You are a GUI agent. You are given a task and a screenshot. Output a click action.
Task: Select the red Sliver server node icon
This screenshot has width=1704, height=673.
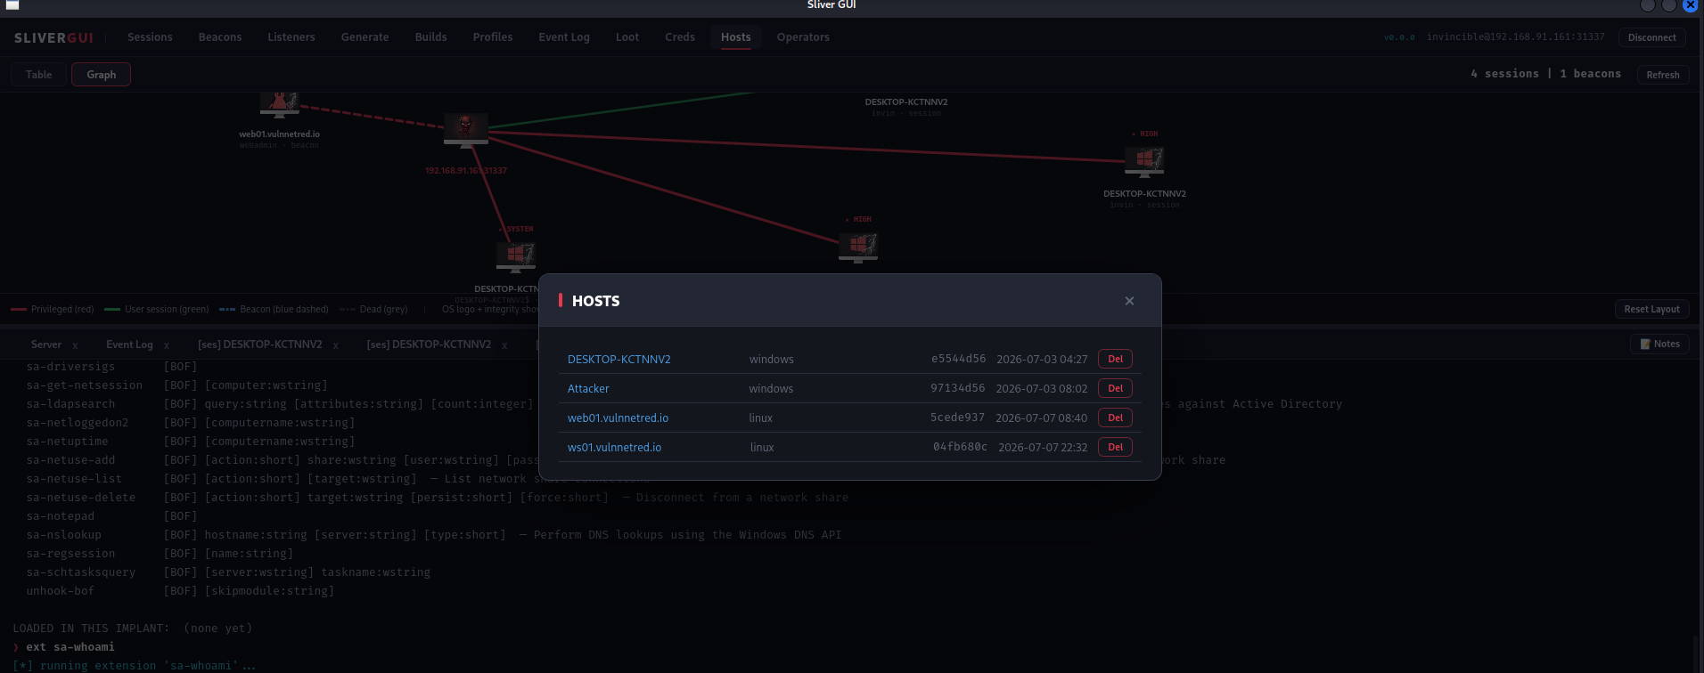tap(466, 129)
